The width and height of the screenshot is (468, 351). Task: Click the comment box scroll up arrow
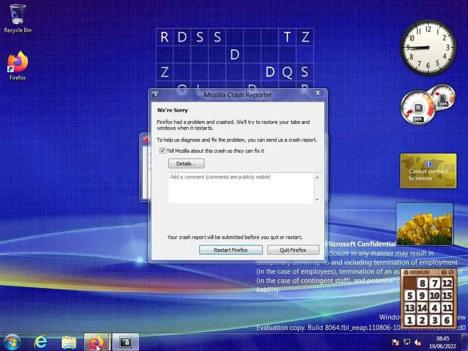click(317, 177)
